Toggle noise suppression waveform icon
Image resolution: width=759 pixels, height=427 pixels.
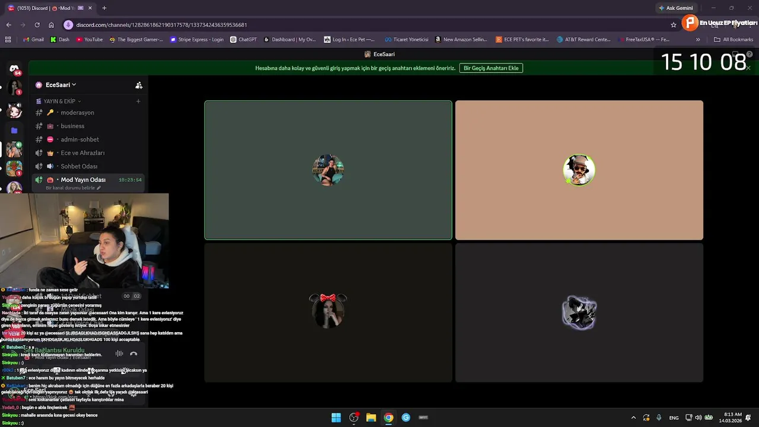(119, 353)
